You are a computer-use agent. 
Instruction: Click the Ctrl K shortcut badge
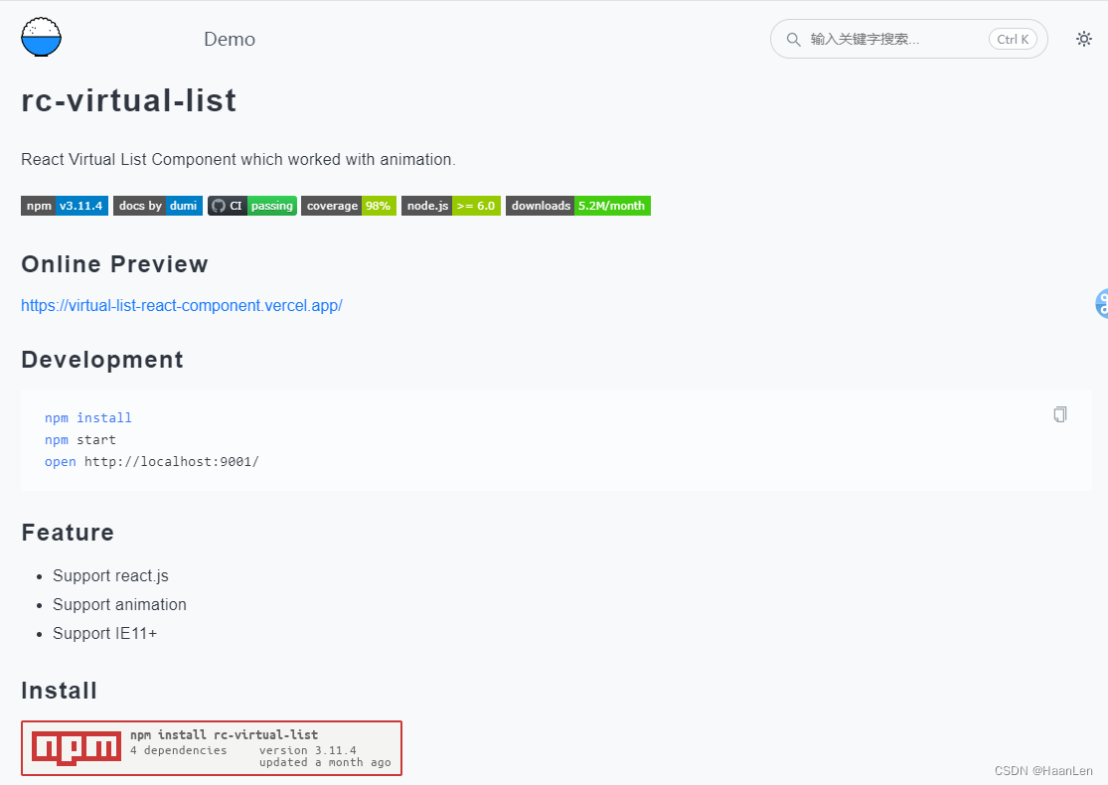1013,39
